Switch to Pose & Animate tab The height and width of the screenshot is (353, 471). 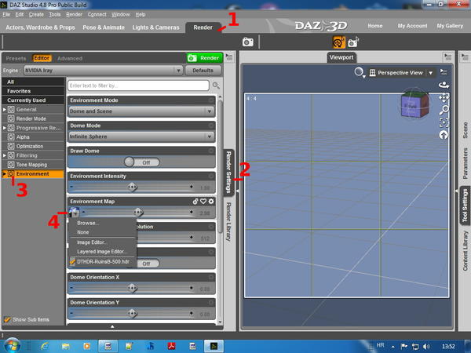tap(104, 27)
